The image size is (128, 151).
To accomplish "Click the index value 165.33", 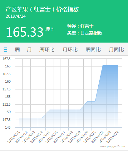I will pos(25,32).
